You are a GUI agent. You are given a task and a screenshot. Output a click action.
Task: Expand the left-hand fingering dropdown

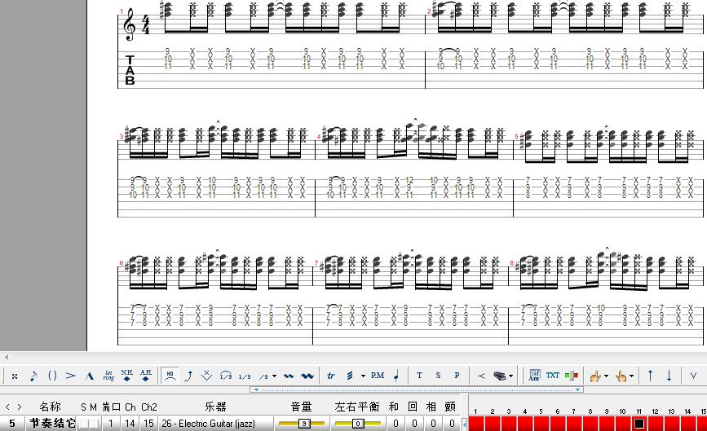pyautogui.click(x=606, y=376)
